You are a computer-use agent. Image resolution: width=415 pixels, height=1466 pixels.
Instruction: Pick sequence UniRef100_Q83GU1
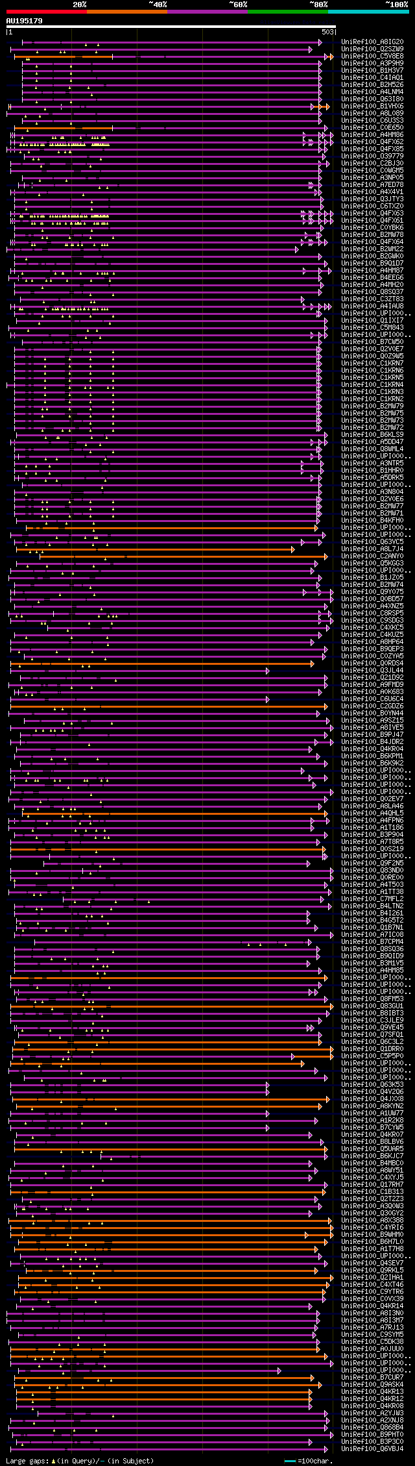(x=372, y=1006)
